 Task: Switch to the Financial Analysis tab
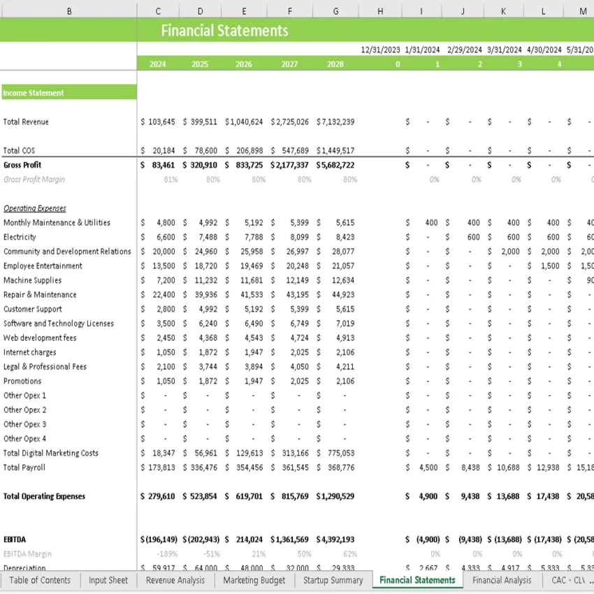coord(502,580)
